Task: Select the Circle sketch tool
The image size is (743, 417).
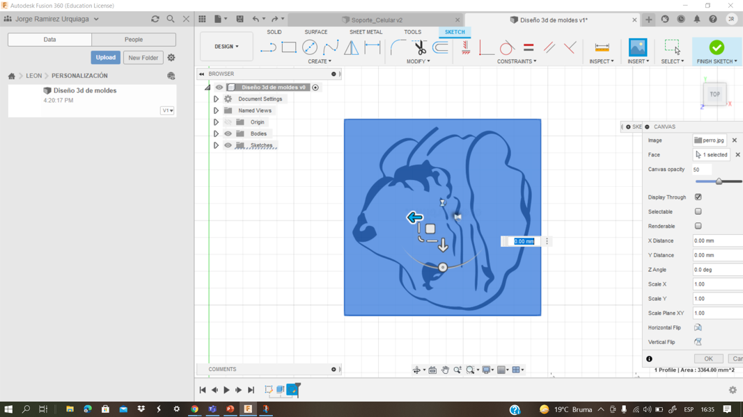Action: 309,47
